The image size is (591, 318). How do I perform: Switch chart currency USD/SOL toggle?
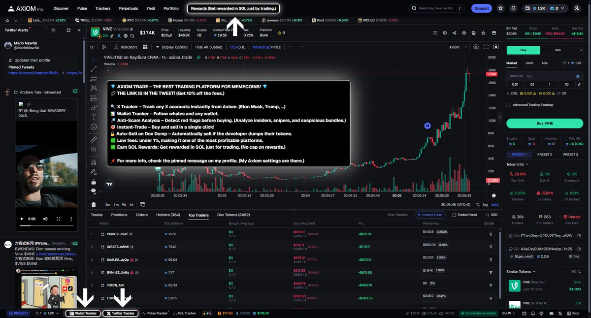point(237,47)
